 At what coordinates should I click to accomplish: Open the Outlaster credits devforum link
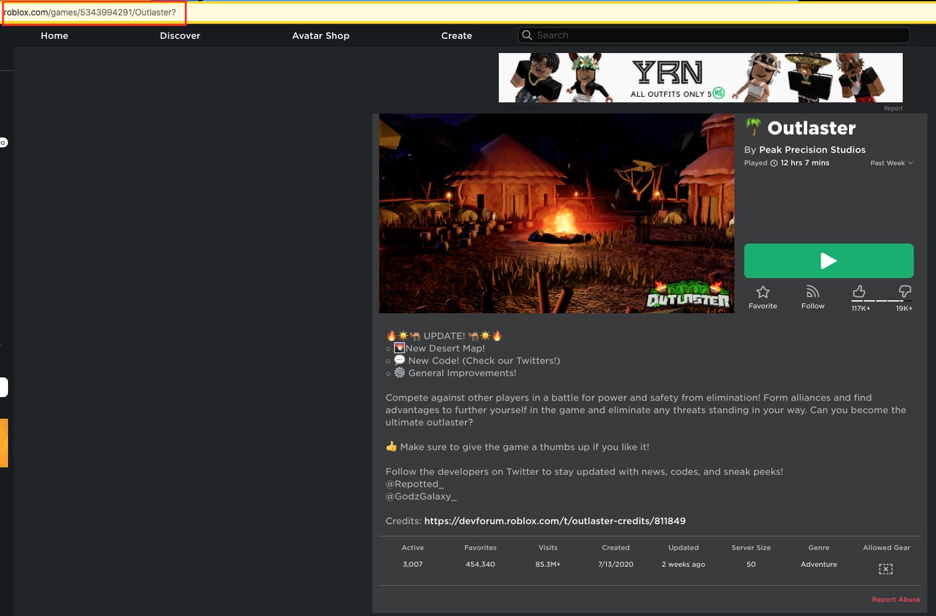tap(555, 521)
